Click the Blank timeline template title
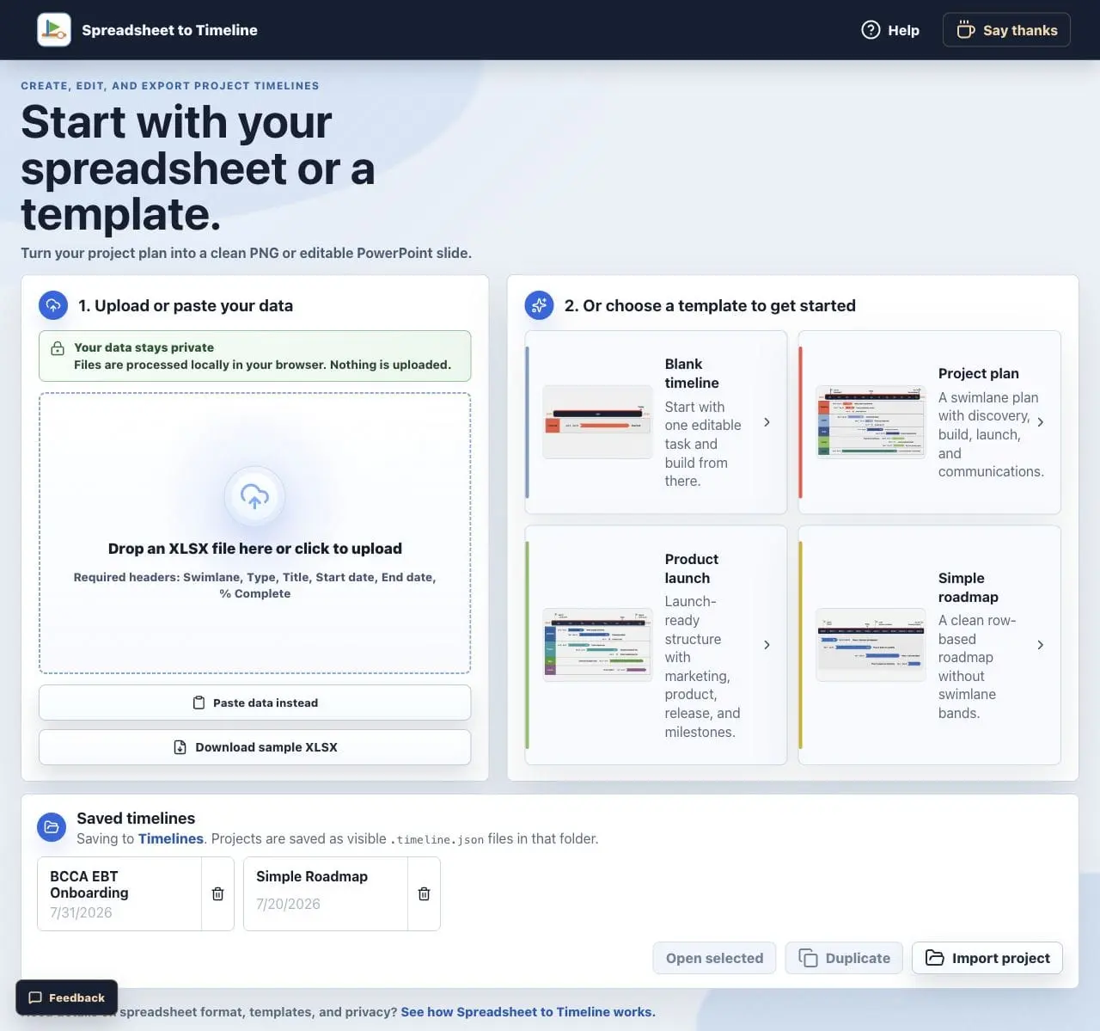This screenshot has height=1031, width=1100. click(692, 373)
